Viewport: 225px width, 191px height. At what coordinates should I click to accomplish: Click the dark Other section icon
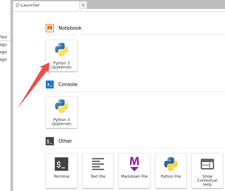coord(50,141)
